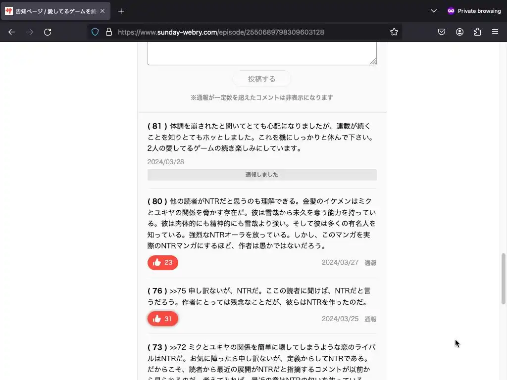Bookmark this page with the star icon
507x380 pixels.
(x=394, y=32)
